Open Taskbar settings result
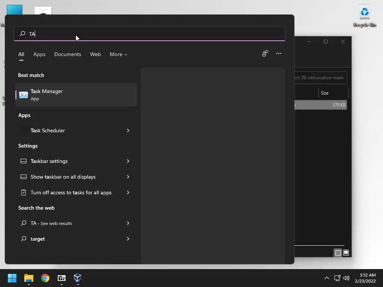The height and width of the screenshot is (287, 383). pyautogui.click(x=76, y=161)
